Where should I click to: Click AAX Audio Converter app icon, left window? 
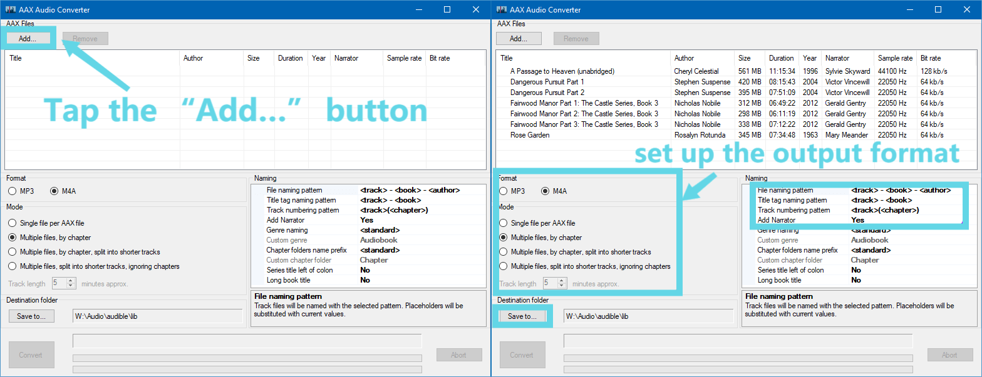[11, 9]
